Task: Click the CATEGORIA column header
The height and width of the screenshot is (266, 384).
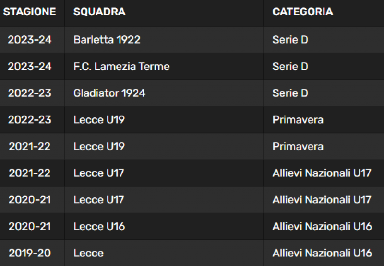Action: [x=303, y=12]
